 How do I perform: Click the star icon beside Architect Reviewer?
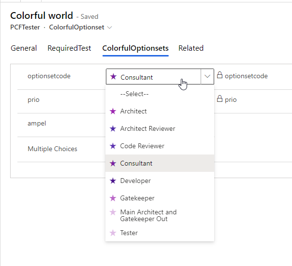pos(113,128)
